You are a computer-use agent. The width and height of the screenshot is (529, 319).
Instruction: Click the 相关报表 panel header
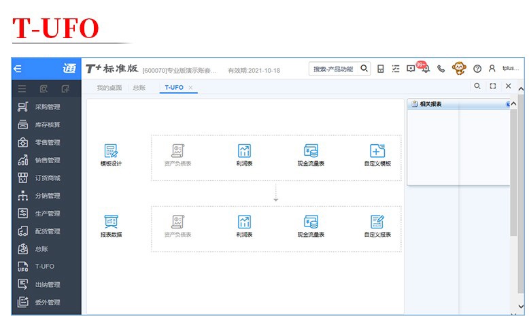coord(459,104)
